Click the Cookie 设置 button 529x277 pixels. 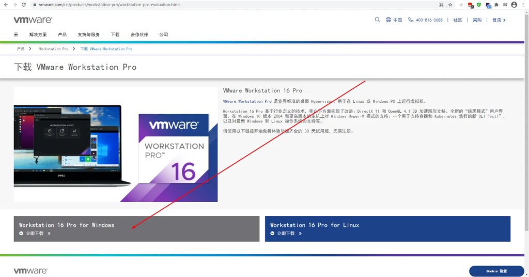(x=496, y=271)
